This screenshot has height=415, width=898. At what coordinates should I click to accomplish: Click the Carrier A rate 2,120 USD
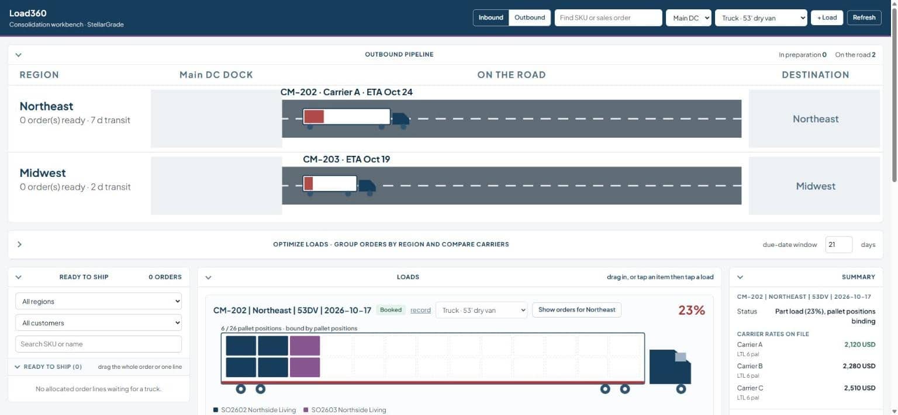click(859, 345)
